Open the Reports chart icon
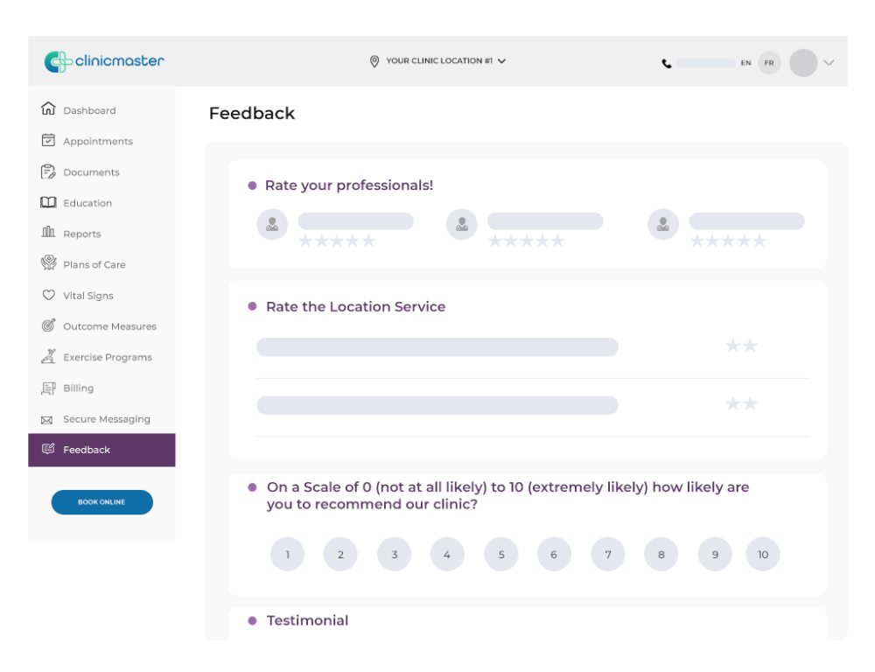 coord(50,233)
